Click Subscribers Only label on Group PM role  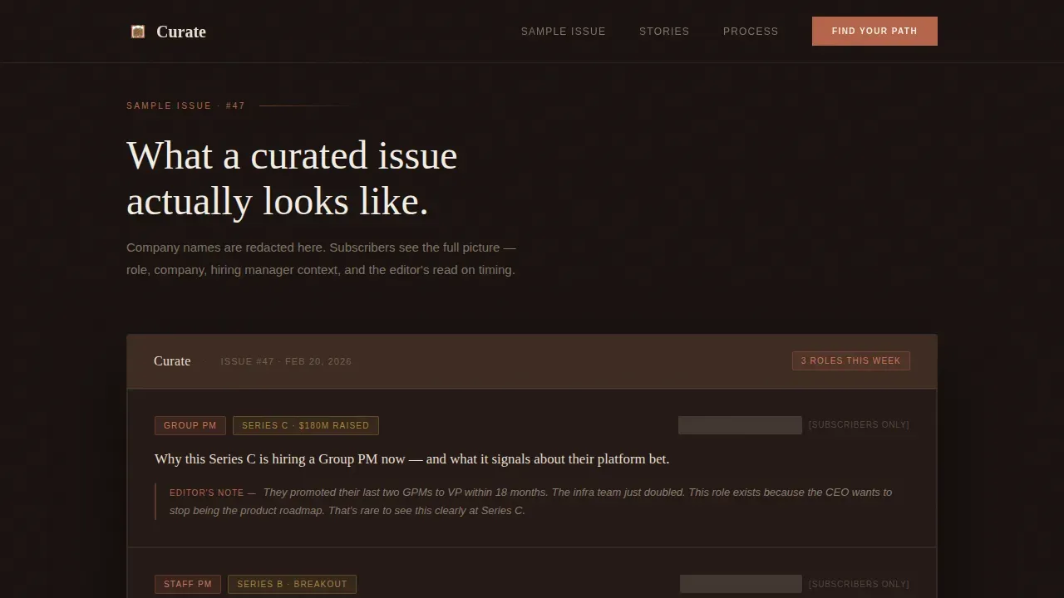[x=860, y=425]
